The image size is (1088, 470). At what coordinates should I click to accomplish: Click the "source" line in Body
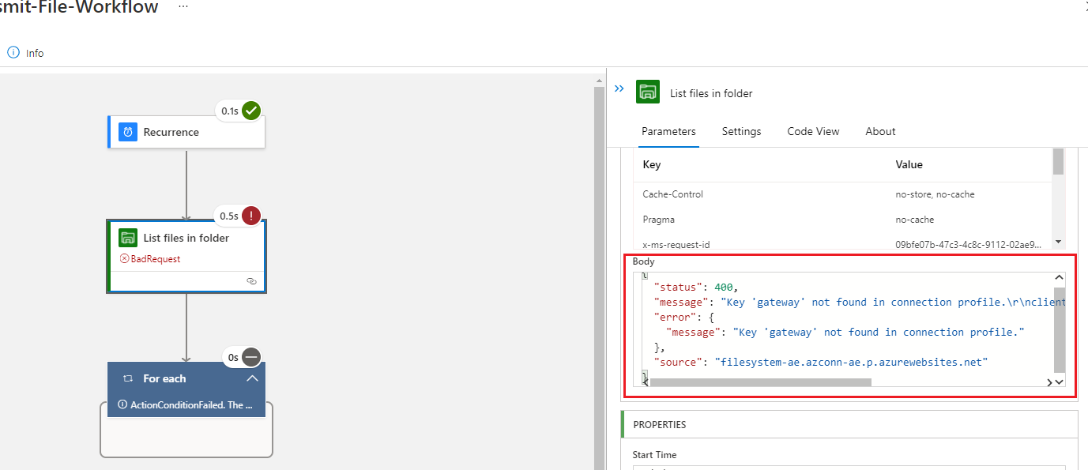(x=821, y=362)
